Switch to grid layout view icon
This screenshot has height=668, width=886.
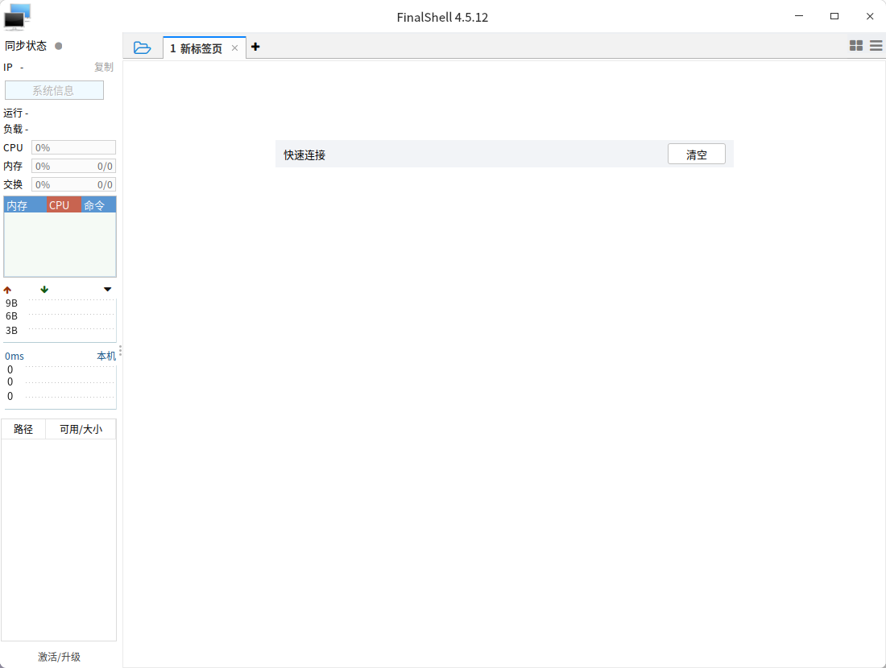856,46
